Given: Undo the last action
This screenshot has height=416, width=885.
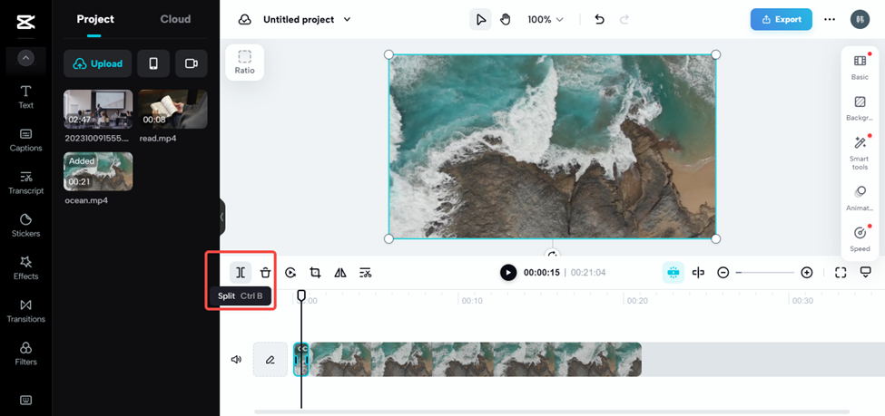Looking at the screenshot, I should (599, 19).
